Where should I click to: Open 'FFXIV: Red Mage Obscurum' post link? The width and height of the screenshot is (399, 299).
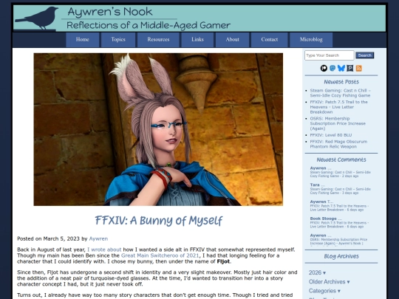tap(338, 144)
